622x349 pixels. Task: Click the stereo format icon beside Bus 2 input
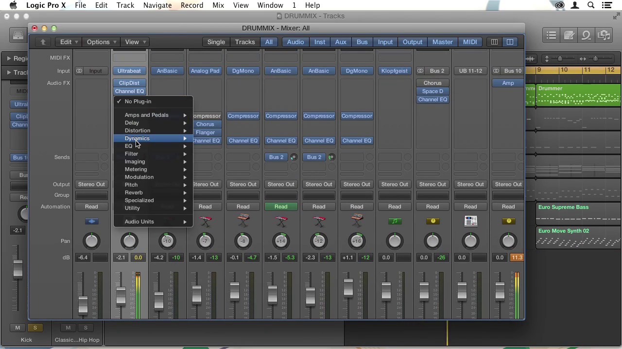click(420, 71)
